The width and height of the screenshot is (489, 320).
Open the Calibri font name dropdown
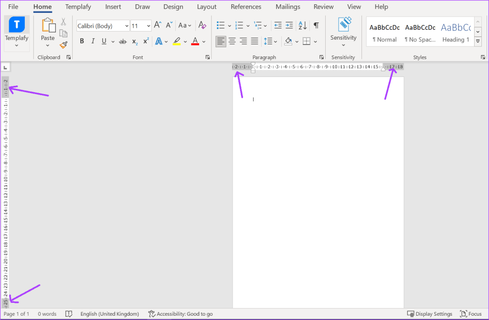pyautogui.click(x=127, y=25)
